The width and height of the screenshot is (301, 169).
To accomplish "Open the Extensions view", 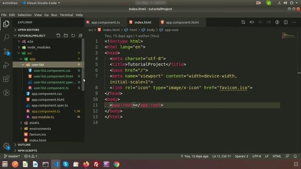I will click(x=6, y=79).
